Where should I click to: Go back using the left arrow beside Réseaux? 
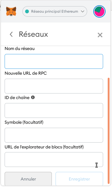tap(11, 34)
